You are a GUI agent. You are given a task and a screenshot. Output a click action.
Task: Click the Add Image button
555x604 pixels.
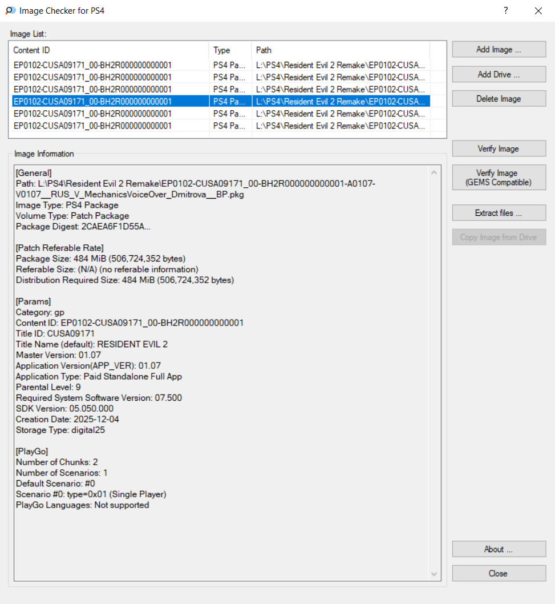[499, 50]
